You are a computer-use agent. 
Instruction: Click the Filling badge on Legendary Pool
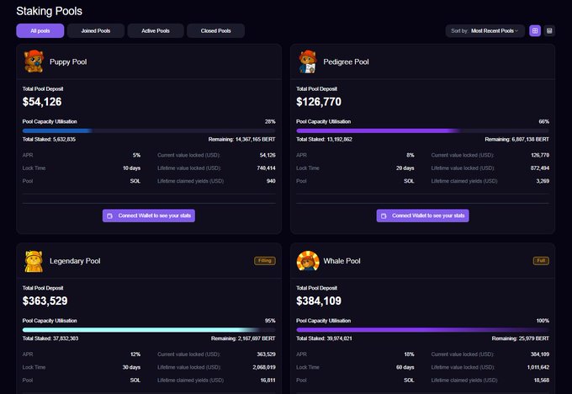click(x=265, y=261)
